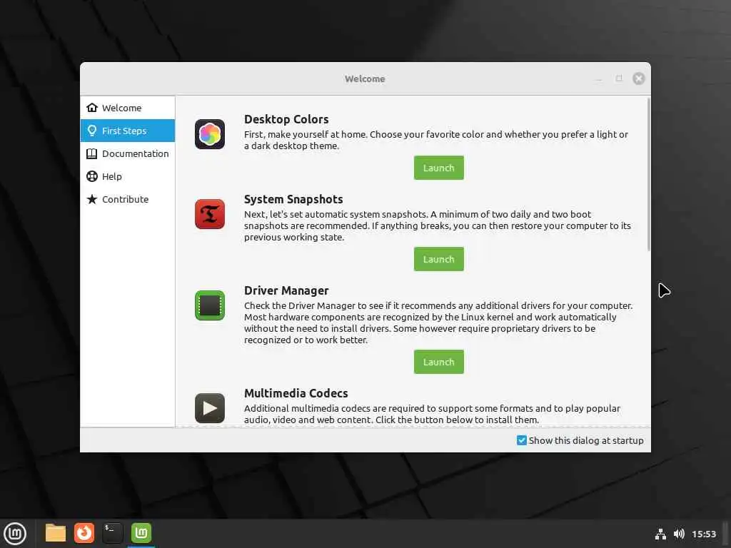
Task: Minimize the Welcome window
Action: pyautogui.click(x=599, y=78)
